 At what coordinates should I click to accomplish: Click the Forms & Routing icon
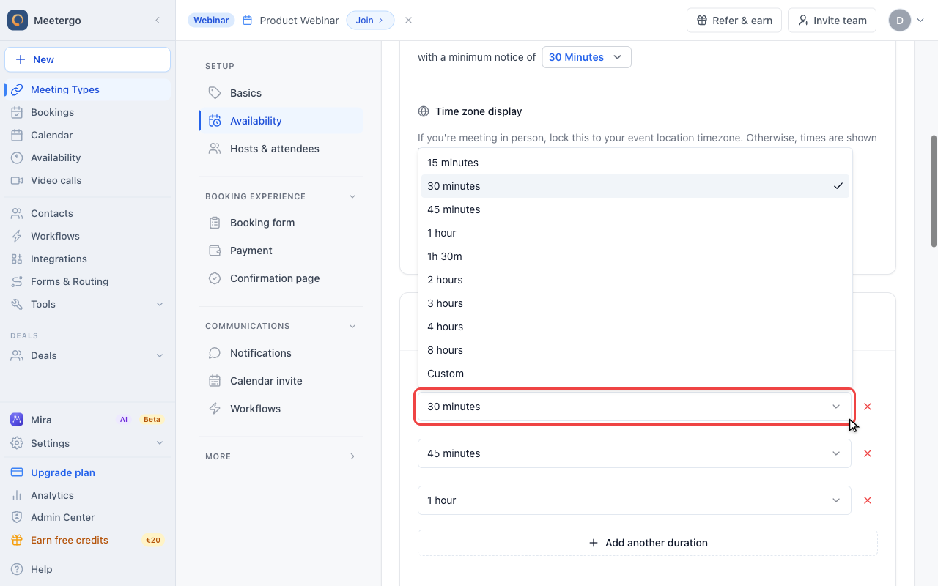click(17, 281)
